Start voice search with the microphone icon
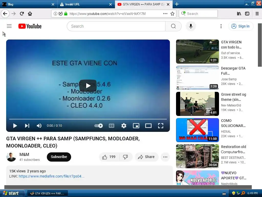This screenshot has height=197, width=262. point(191,26)
